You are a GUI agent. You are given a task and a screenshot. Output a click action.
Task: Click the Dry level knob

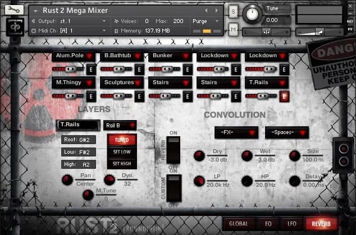pos(199,155)
